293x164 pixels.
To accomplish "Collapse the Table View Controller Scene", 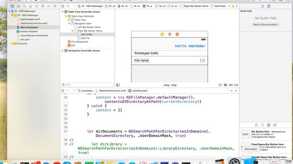I will [x=63, y=12].
